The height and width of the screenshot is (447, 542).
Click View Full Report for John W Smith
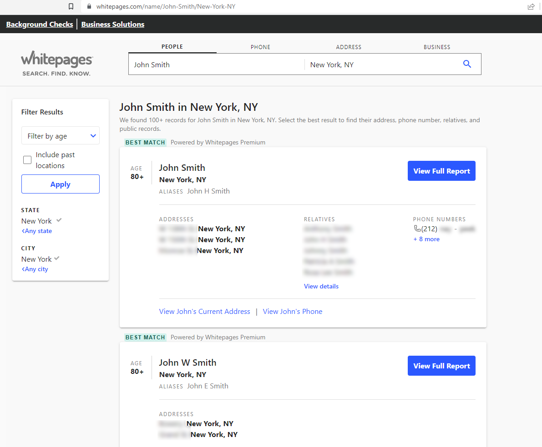click(441, 366)
